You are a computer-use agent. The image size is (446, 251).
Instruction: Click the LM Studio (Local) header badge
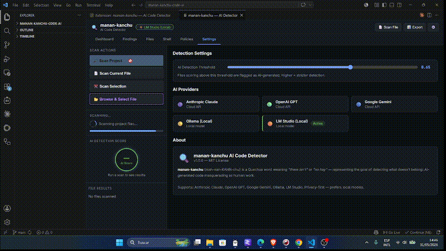pos(155,27)
